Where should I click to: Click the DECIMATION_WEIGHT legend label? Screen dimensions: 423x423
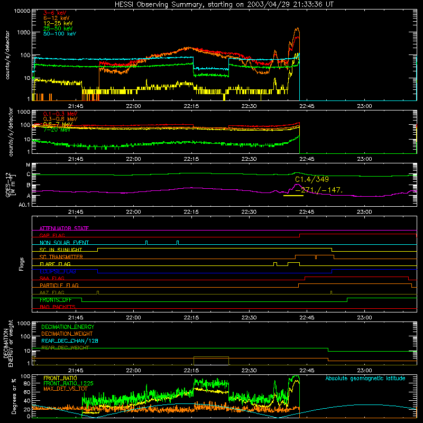pyautogui.click(x=67, y=334)
